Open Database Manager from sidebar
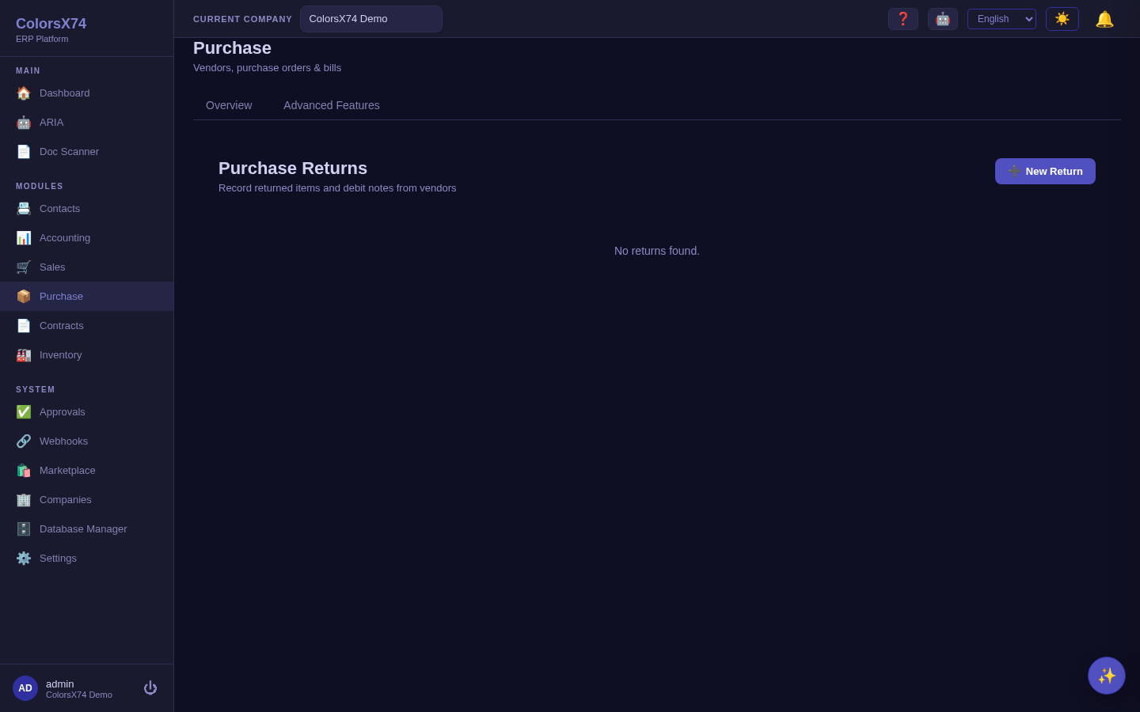Screen dimensions: 1140x712 [86, 529]
